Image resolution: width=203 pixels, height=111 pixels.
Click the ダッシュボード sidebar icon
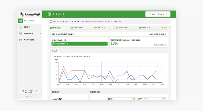[21, 21]
